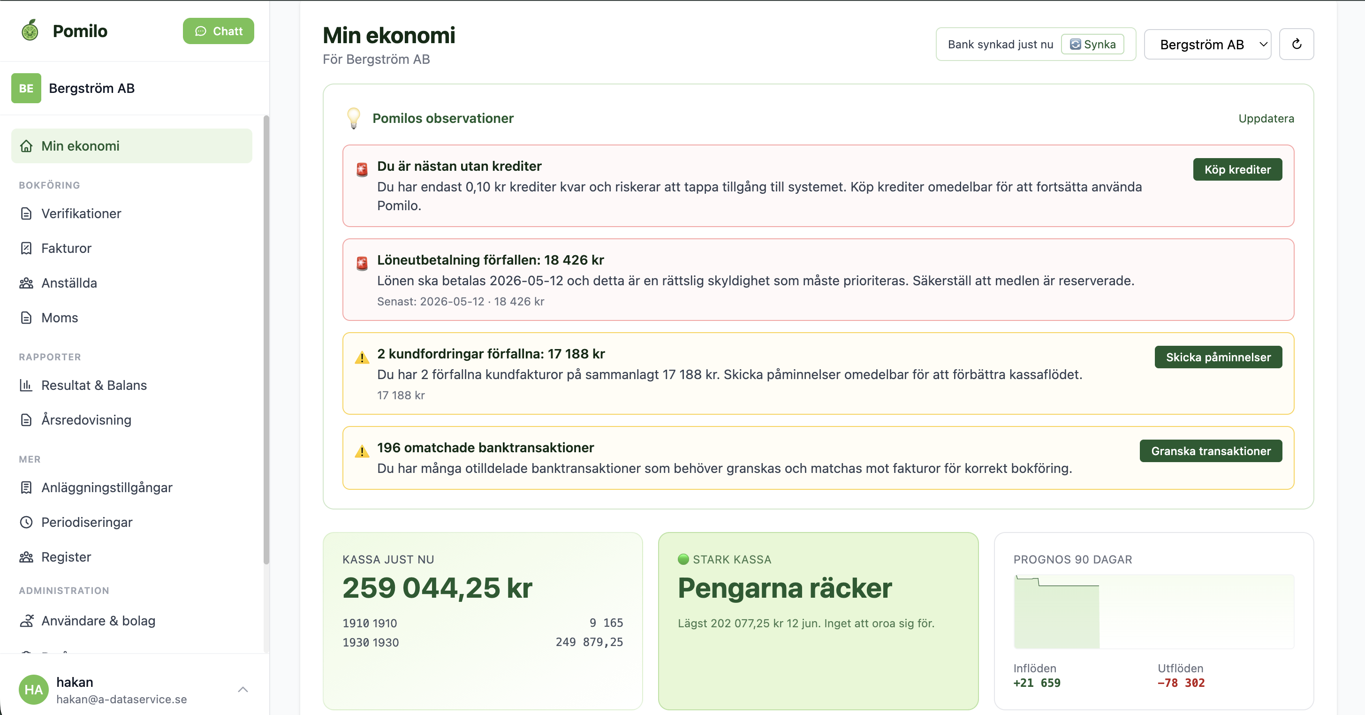Click the refresh icon button top right

click(x=1296, y=44)
